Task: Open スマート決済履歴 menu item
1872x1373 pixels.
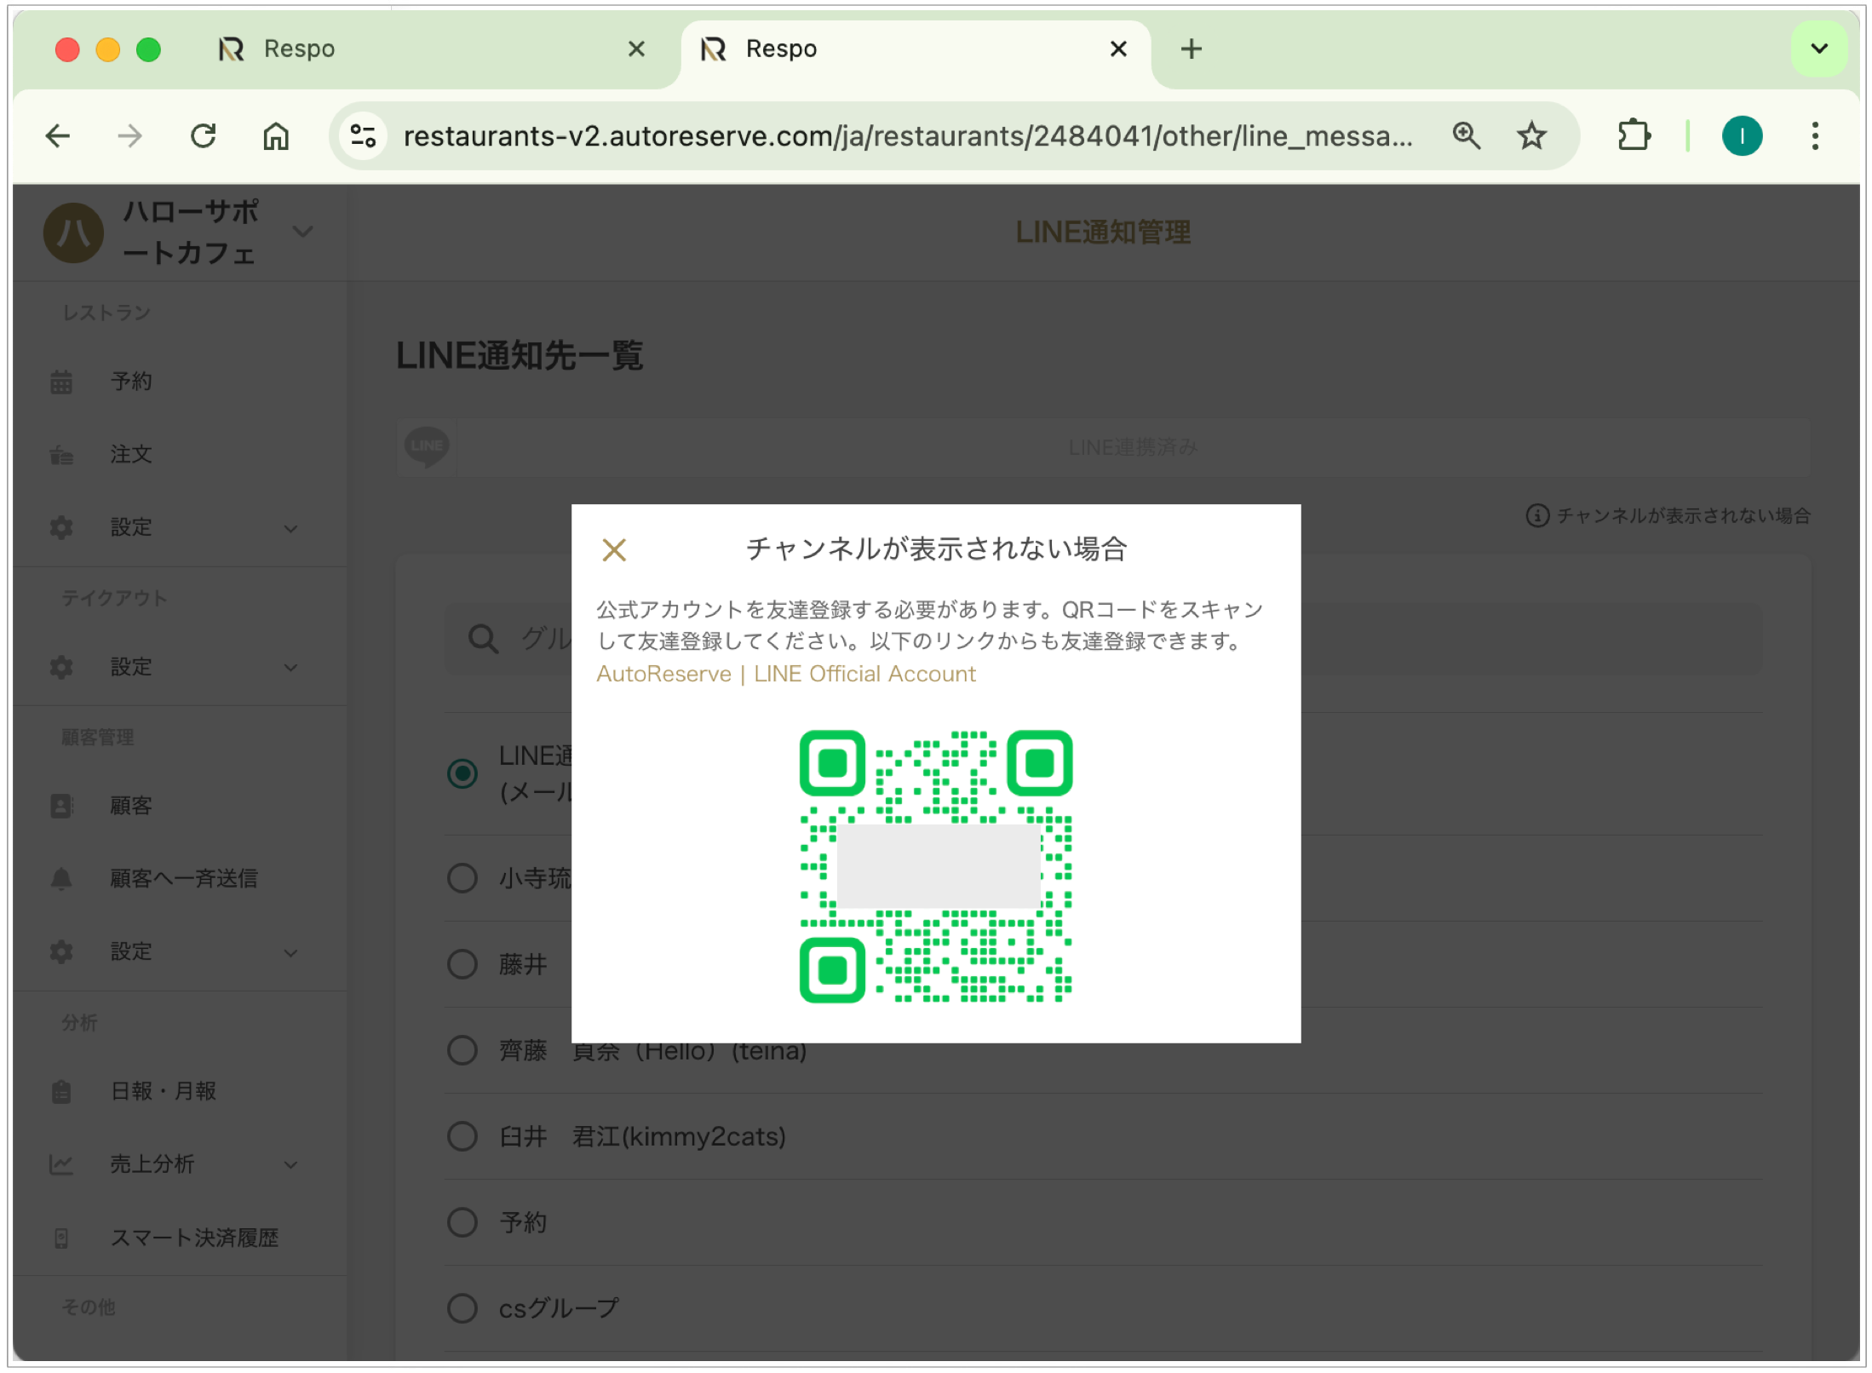Action: pyautogui.click(x=194, y=1237)
